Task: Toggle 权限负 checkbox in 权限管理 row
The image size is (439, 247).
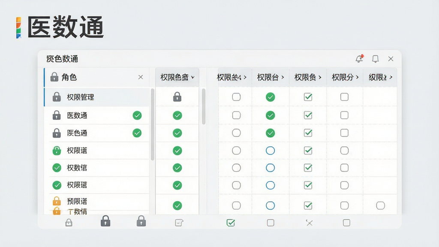Action: (x=308, y=97)
